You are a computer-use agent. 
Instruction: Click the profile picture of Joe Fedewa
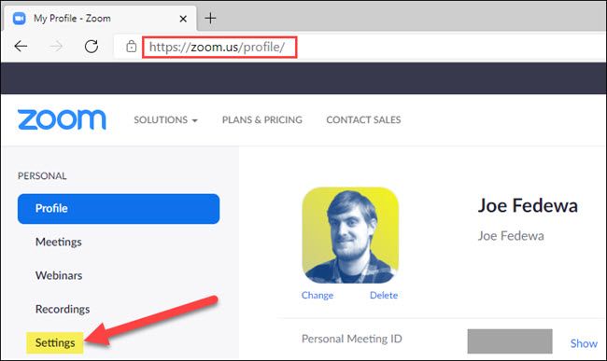[x=350, y=235]
